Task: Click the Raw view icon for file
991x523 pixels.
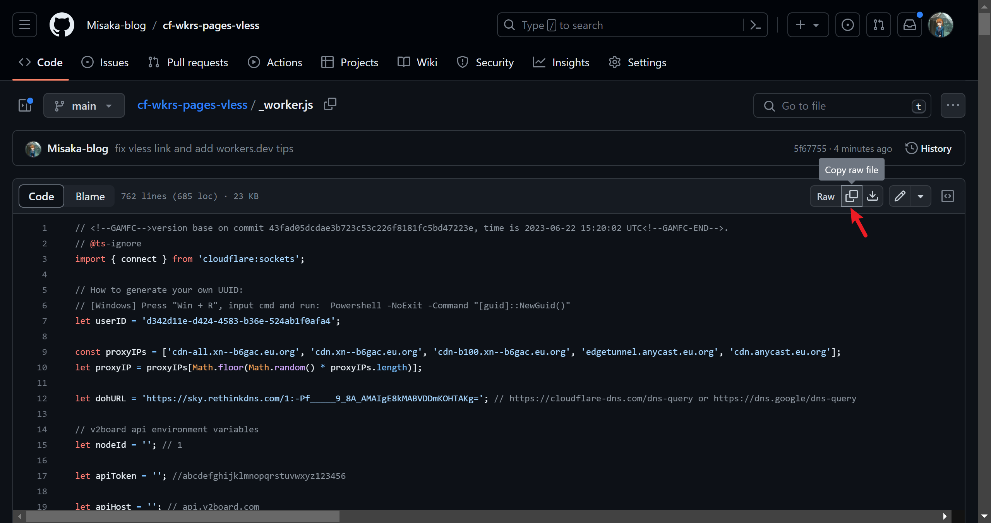Action: point(825,196)
